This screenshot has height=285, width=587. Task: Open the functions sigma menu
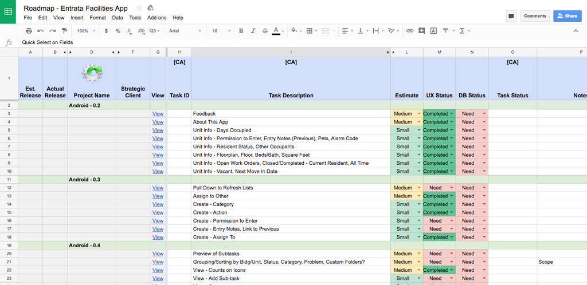click(463, 31)
